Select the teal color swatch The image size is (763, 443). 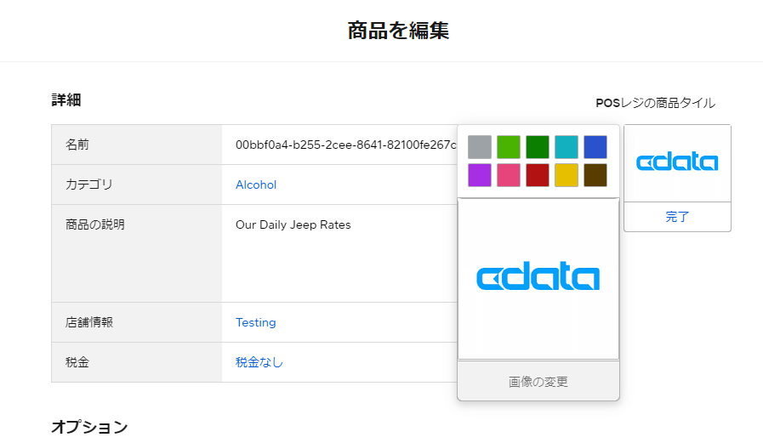pos(567,147)
